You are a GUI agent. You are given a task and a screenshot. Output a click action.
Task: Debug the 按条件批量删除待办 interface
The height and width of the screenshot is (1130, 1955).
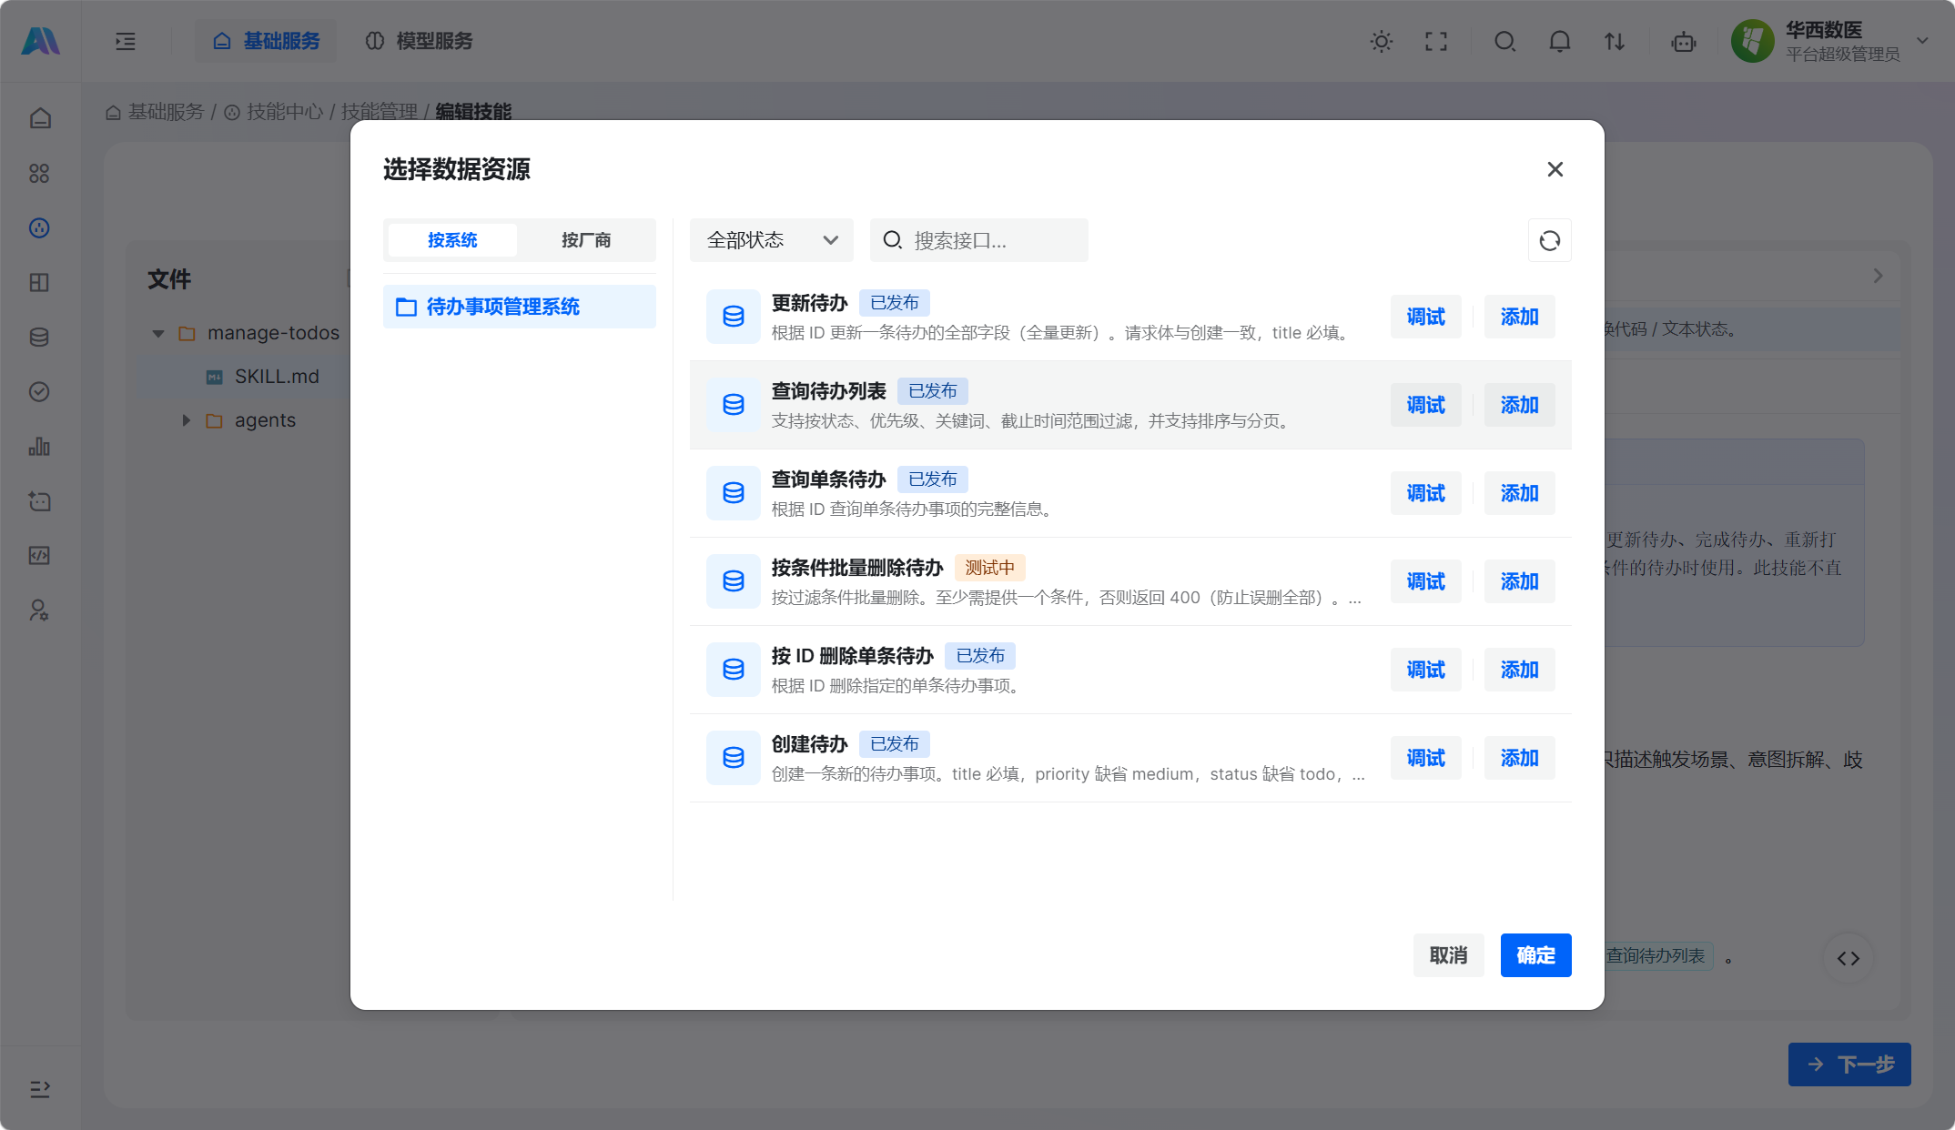tap(1426, 581)
